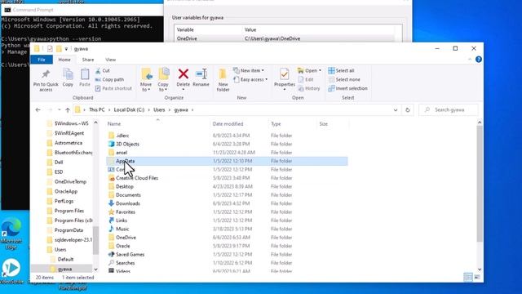Viewport: 522px width, 294px height.
Task: Click Edit in Open group
Action: (x=306, y=80)
